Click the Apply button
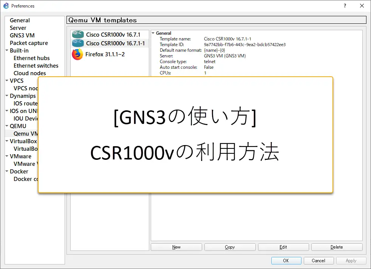The image size is (371, 269). 351,260
